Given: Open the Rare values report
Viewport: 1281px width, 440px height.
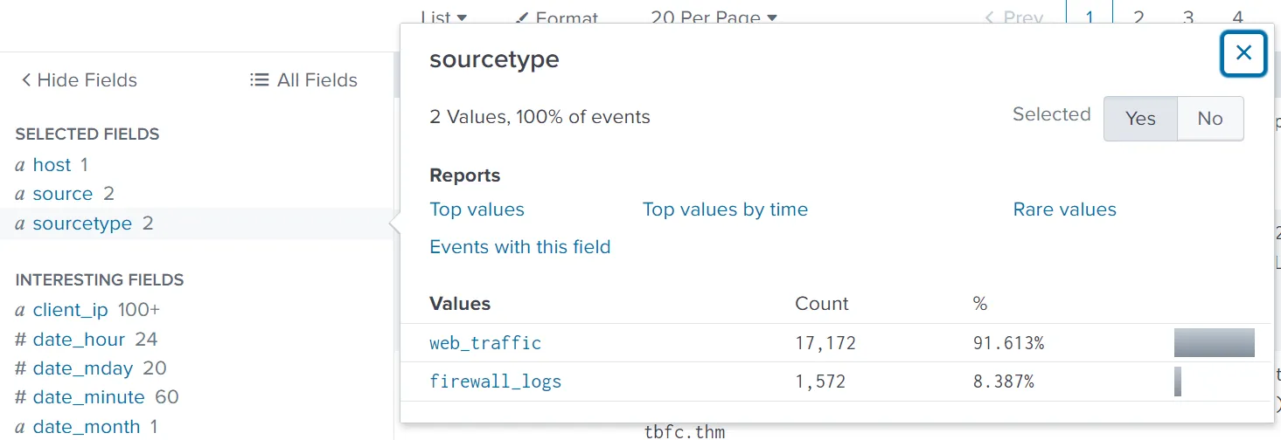Looking at the screenshot, I should tap(1064, 210).
